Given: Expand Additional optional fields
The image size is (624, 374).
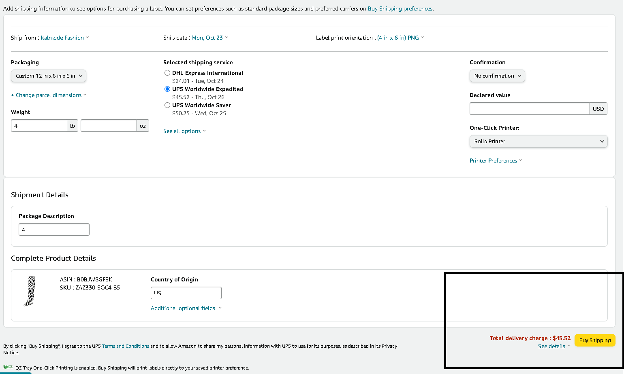Looking at the screenshot, I should click(x=186, y=308).
